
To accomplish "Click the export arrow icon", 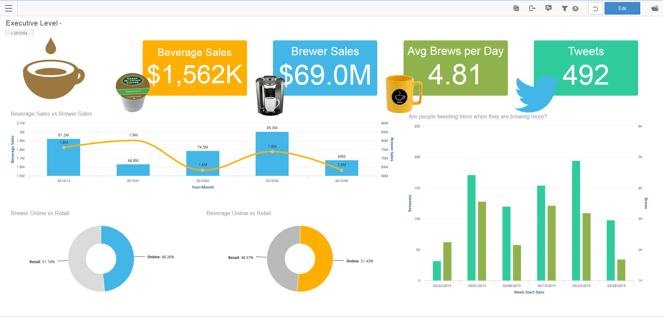I will tap(532, 8).
